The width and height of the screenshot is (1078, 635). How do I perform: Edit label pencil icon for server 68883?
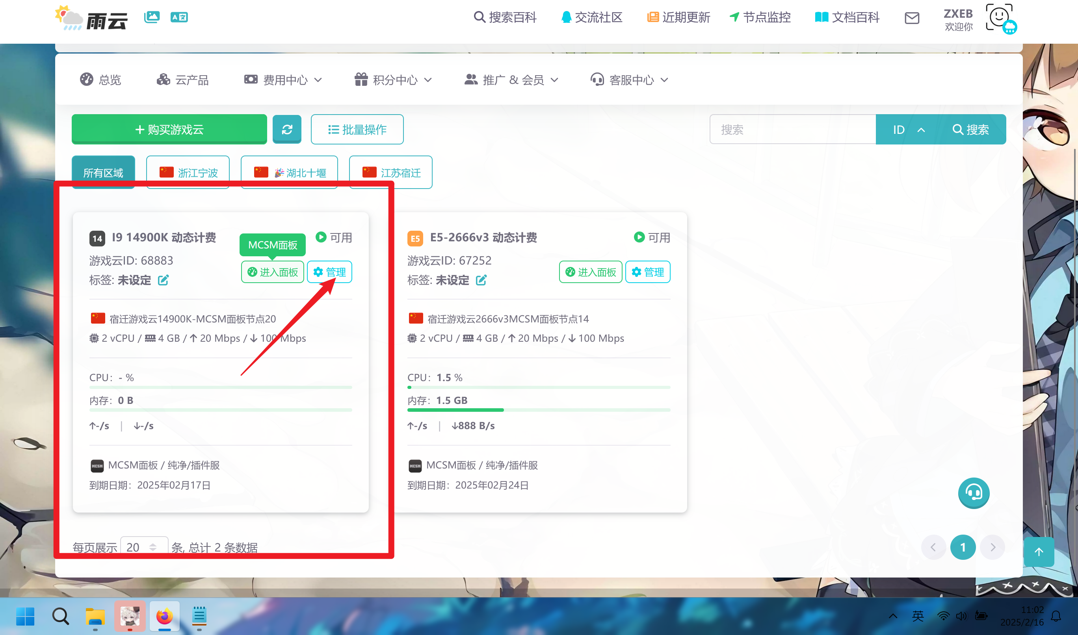pos(163,280)
